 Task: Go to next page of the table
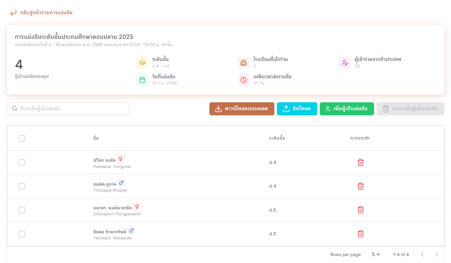click(x=436, y=254)
